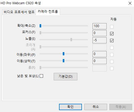
Task: Click the 이동(좌우) pan value field
Action: pos(99,54)
